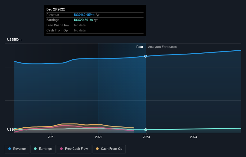Click the Free Cash Flow tooltip row label

[x=58, y=25]
